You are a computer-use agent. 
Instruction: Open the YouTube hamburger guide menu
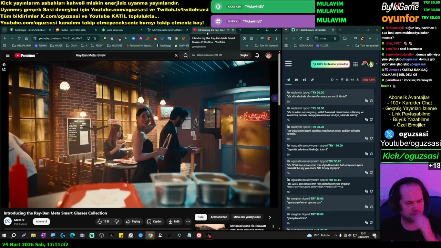pos(8,55)
